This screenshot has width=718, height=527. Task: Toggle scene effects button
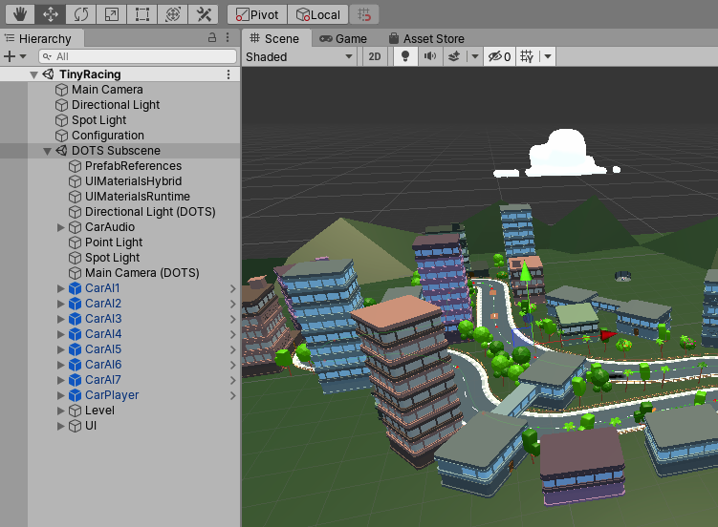coord(454,56)
